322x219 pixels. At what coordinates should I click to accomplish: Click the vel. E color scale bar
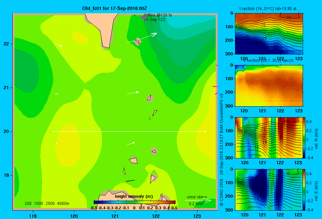(304, 190)
